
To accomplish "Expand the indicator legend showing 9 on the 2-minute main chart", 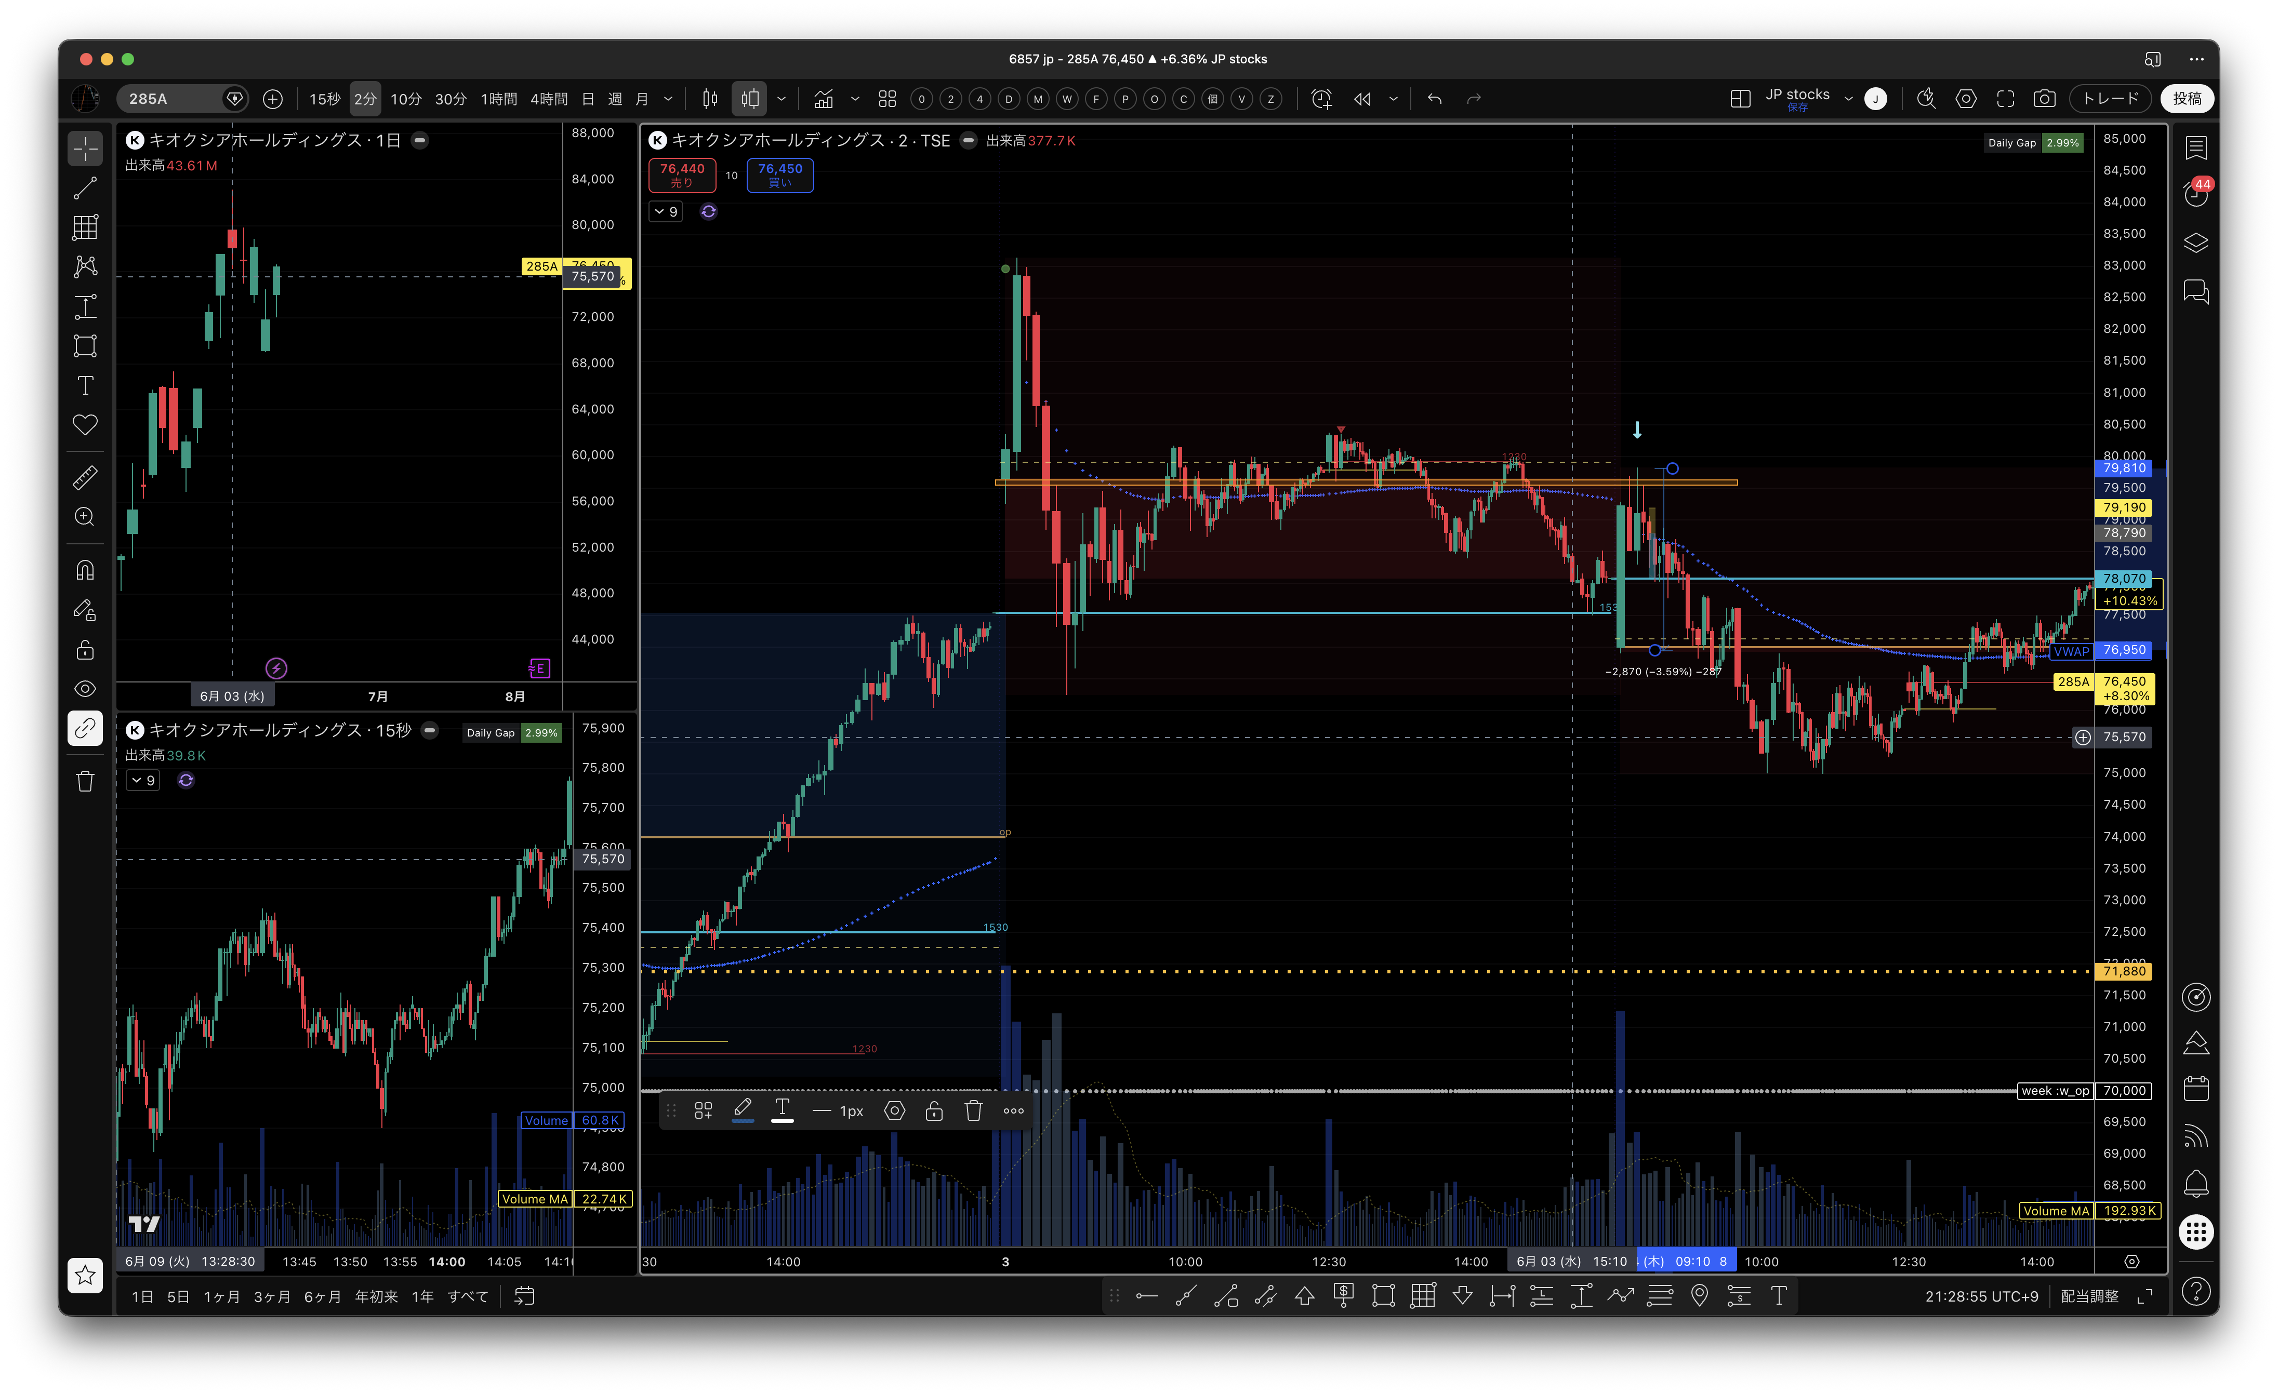I will click(666, 212).
